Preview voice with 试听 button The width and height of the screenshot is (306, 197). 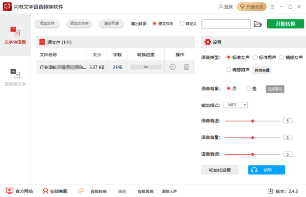tap(266, 170)
